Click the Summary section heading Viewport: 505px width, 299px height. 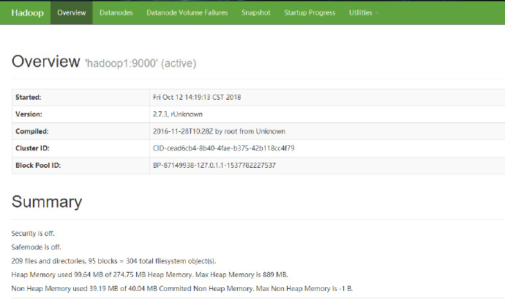tap(47, 202)
